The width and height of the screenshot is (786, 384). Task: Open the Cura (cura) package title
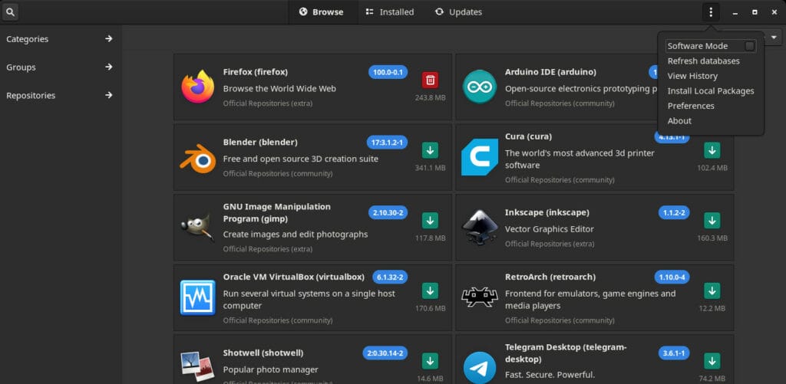coord(528,136)
